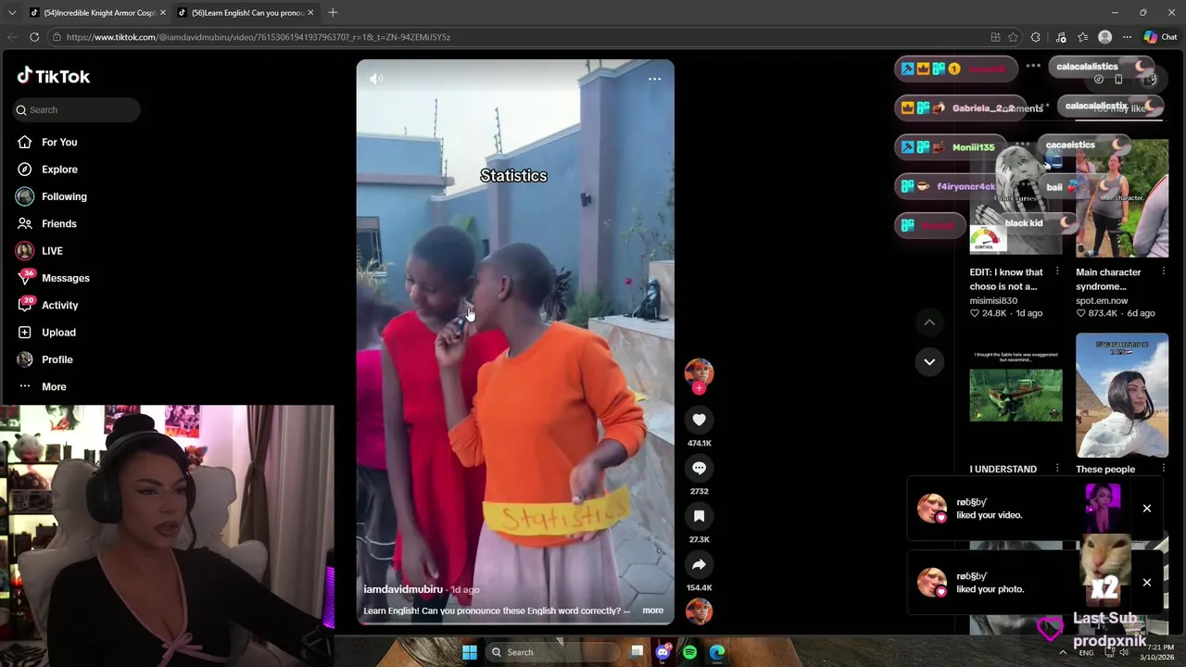Follow creator with red plus badge
The image size is (1186, 667).
699,388
